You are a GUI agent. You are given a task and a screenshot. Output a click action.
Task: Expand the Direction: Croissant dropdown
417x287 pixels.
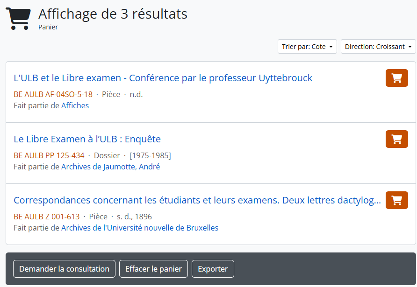coord(378,47)
